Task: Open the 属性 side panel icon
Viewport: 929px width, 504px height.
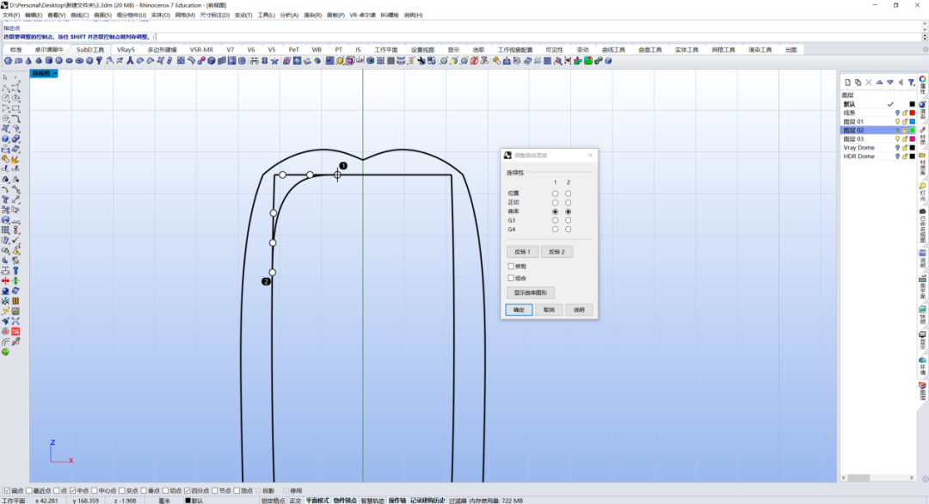Action: point(922,84)
